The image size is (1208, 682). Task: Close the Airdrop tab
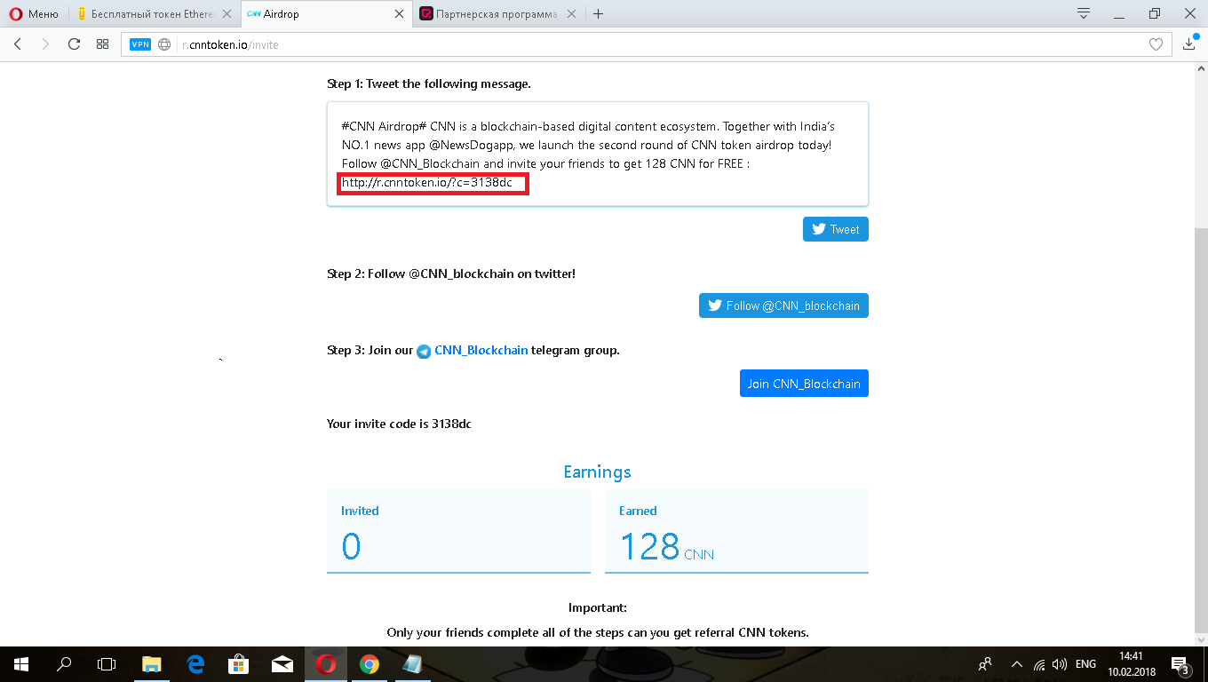400,14
